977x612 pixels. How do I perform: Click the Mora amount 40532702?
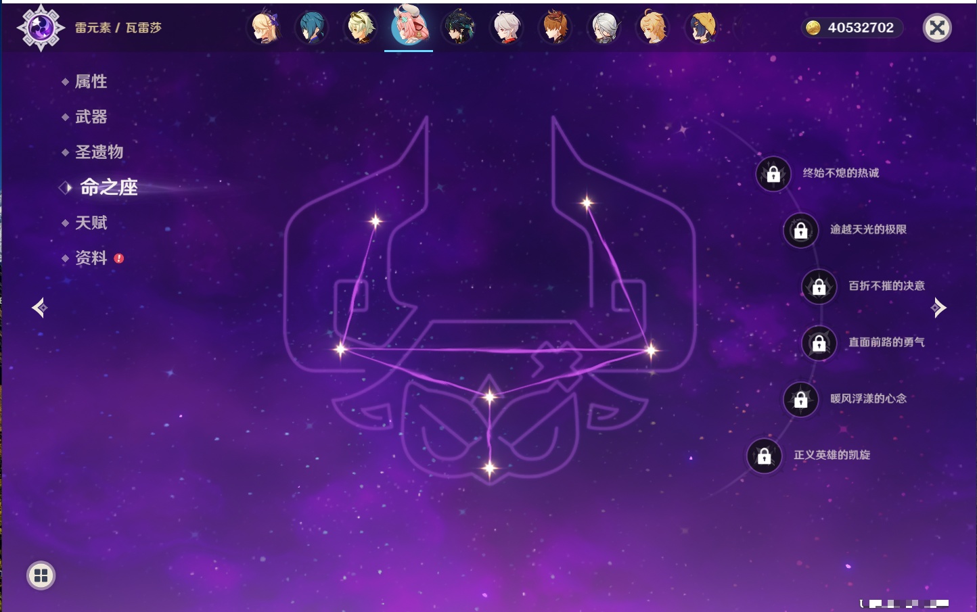pos(861,28)
